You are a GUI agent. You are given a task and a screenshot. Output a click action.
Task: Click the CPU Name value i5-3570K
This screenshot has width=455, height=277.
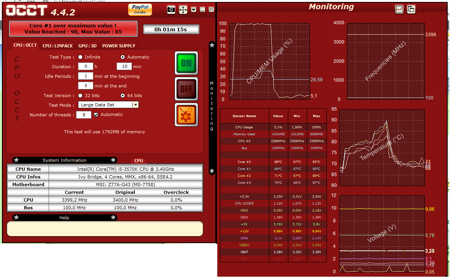coord(126,169)
